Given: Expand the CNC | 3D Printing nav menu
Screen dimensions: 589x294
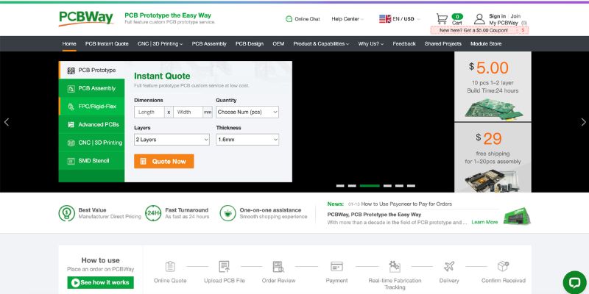Looking at the screenshot, I should (x=160, y=44).
